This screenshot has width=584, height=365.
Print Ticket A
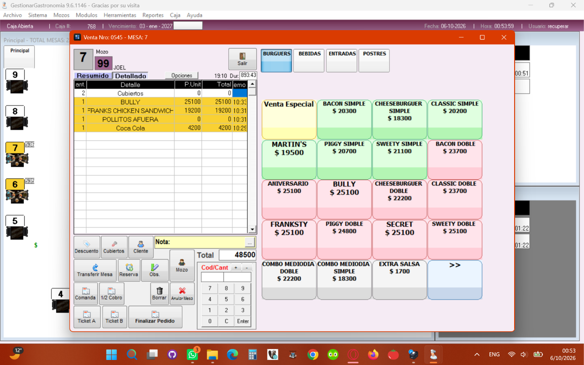pos(87,317)
